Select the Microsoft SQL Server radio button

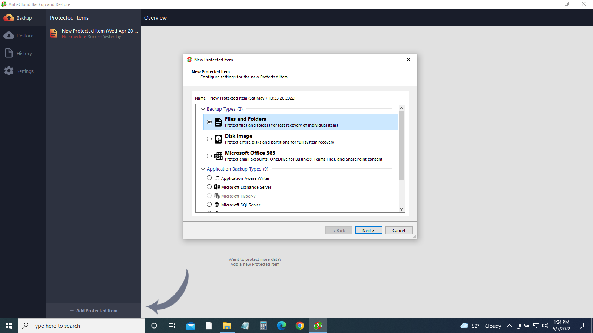coord(209,205)
